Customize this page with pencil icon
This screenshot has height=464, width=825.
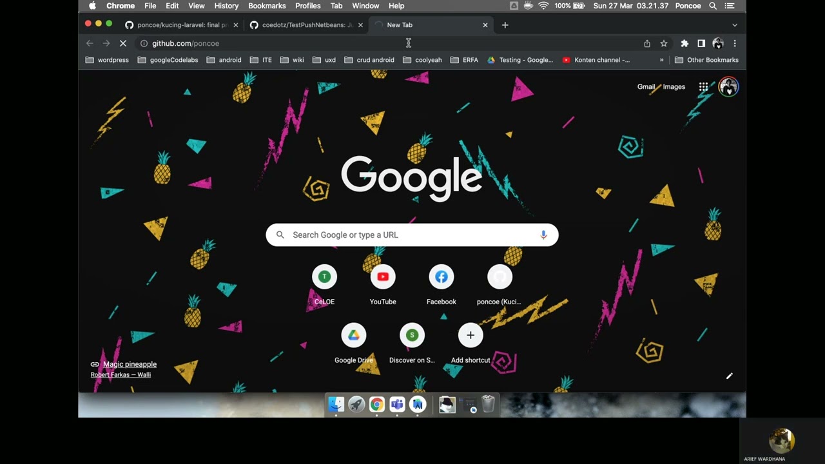(729, 376)
